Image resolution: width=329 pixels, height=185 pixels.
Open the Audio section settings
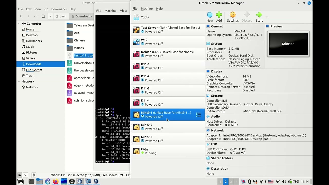tap(215, 116)
